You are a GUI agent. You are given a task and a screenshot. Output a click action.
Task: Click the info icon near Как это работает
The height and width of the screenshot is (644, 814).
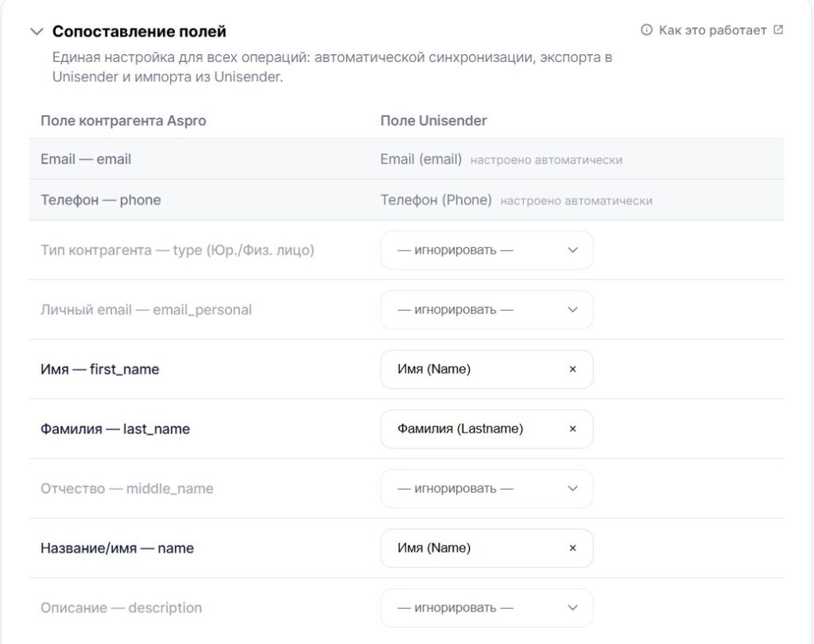(x=646, y=30)
